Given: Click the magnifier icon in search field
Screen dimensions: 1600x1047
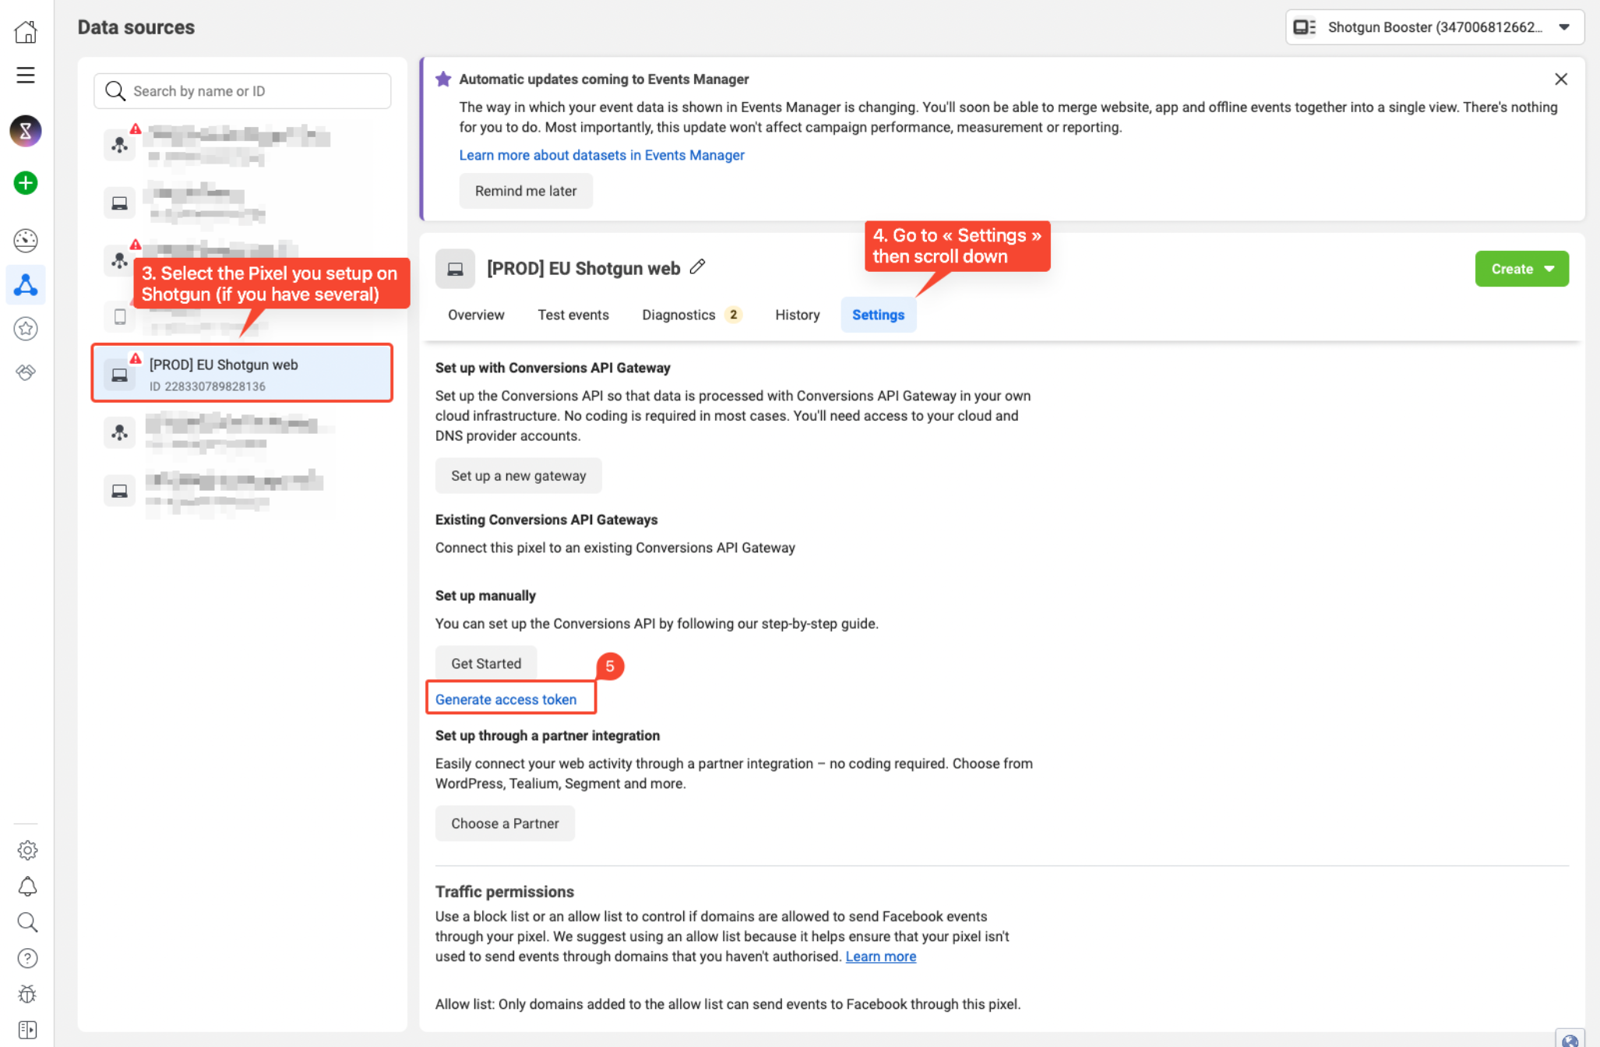Looking at the screenshot, I should [115, 91].
